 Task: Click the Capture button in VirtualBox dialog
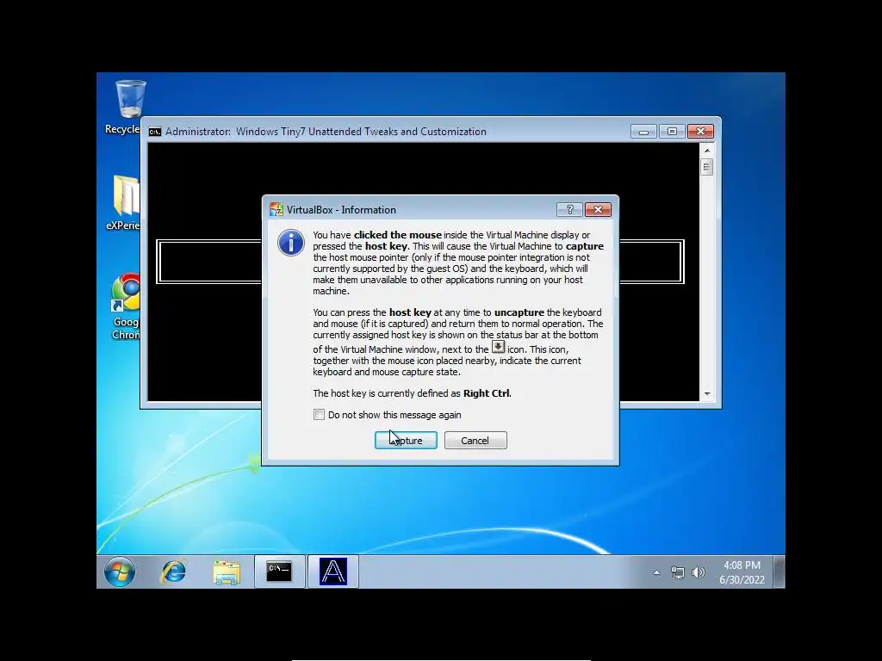(x=406, y=440)
